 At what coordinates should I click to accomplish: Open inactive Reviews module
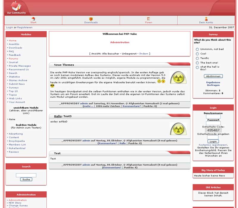point(14,152)
